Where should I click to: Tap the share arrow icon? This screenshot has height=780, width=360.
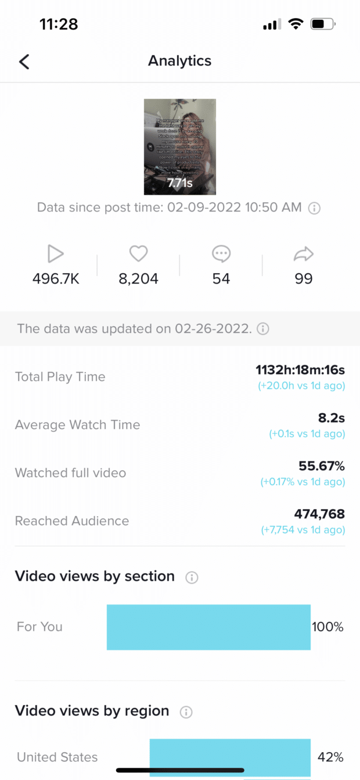click(304, 253)
